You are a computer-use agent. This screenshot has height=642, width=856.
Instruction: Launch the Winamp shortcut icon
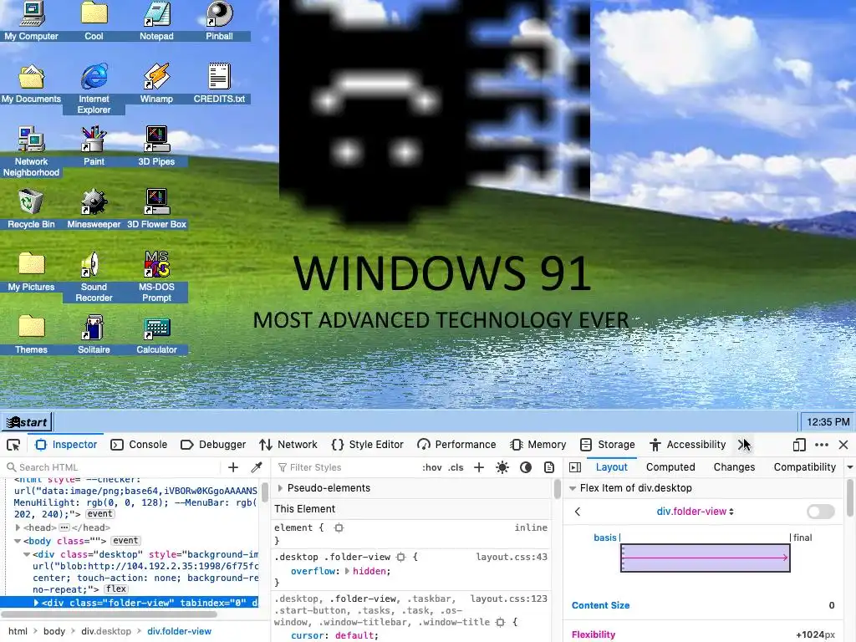pyautogui.click(x=156, y=83)
